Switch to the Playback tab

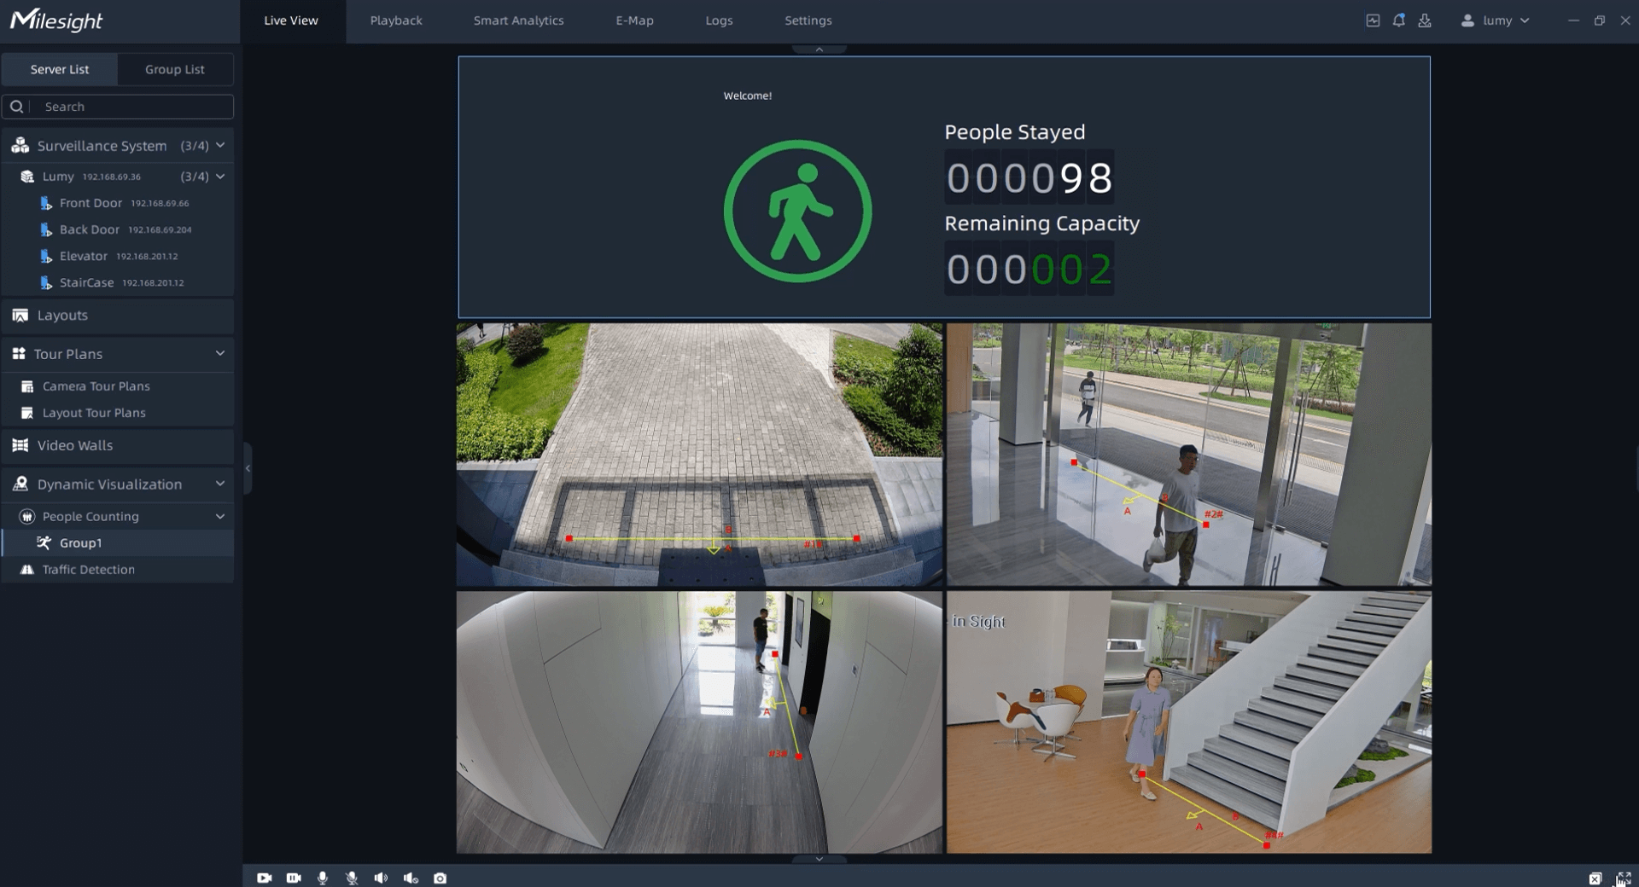pos(395,20)
